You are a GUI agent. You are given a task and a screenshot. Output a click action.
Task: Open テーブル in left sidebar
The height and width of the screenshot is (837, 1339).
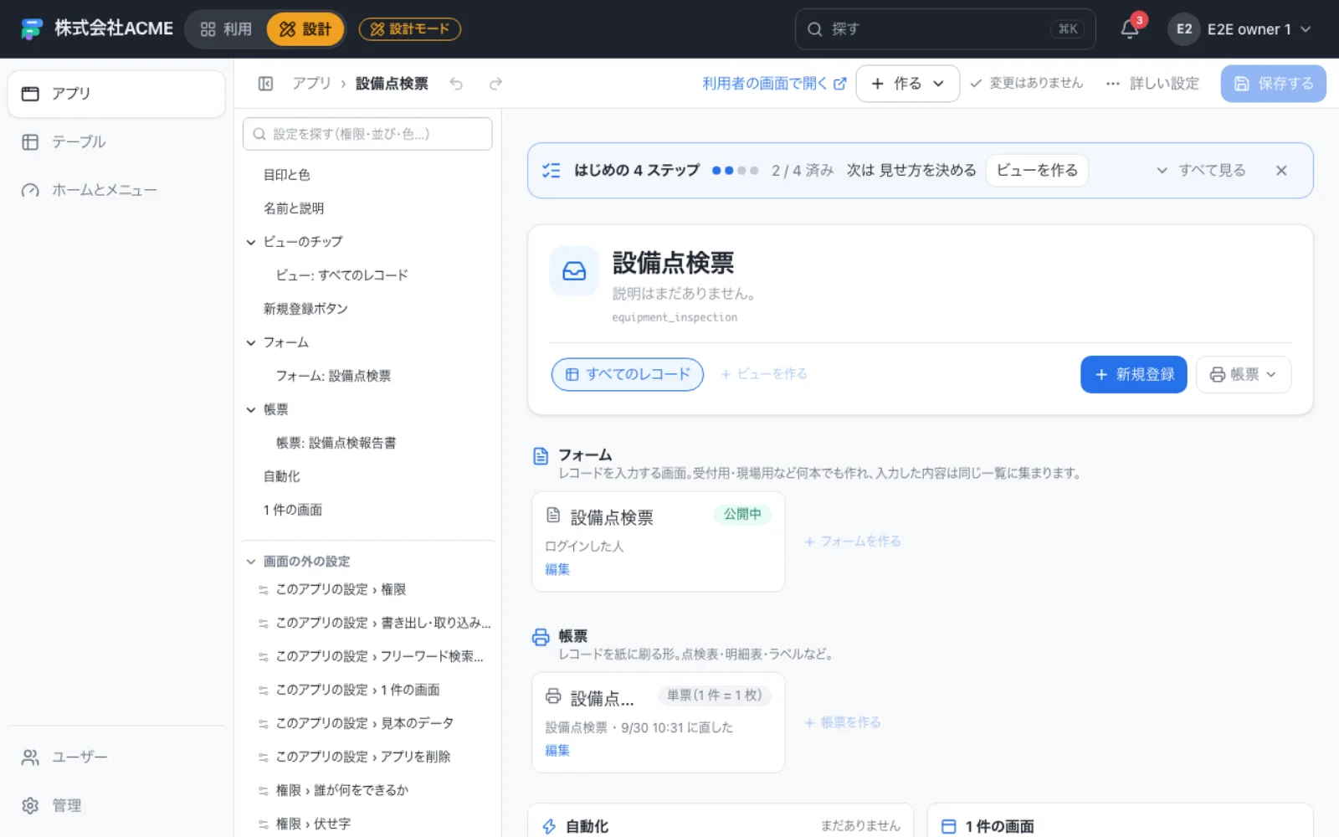tap(116, 142)
